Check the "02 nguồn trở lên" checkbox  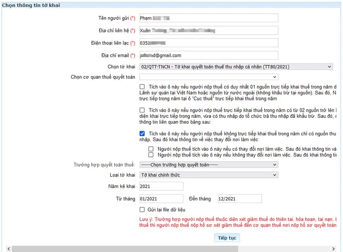pyautogui.click(x=142, y=110)
